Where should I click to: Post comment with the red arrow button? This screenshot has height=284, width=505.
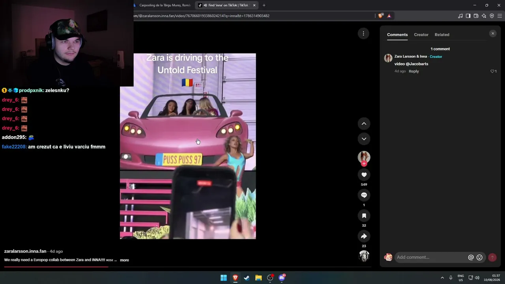click(492, 258)
